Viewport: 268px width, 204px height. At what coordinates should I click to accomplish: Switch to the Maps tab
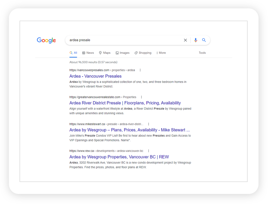(x=105, y=53)
